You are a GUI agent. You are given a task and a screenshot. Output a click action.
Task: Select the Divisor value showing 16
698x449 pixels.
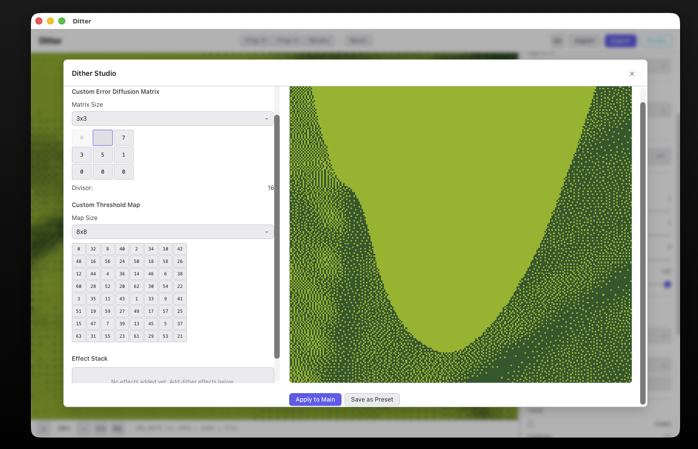[271, 188]
